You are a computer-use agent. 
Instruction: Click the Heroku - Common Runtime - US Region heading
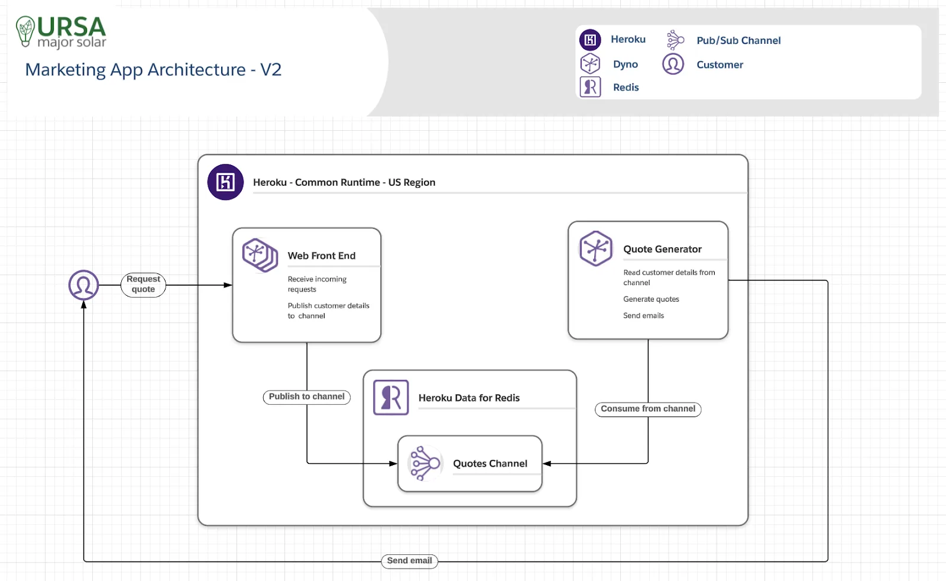[344, 182]
